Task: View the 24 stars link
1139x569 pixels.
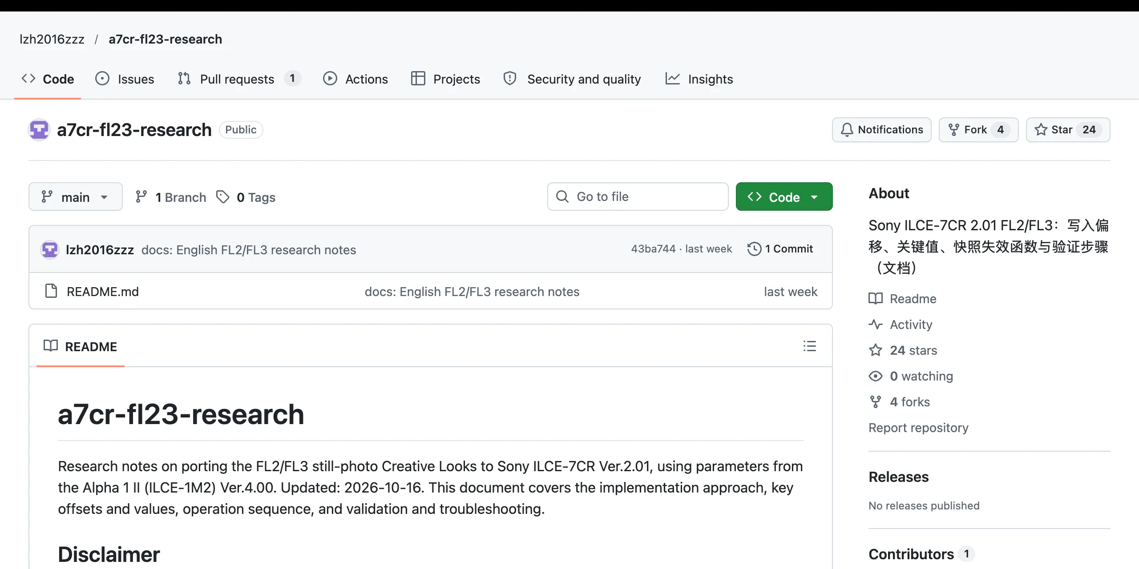Action: pos(903,350)
